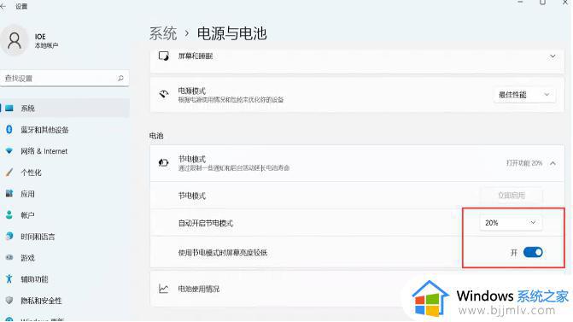Click the 自动开启节电模式 label

pos(205,223)
